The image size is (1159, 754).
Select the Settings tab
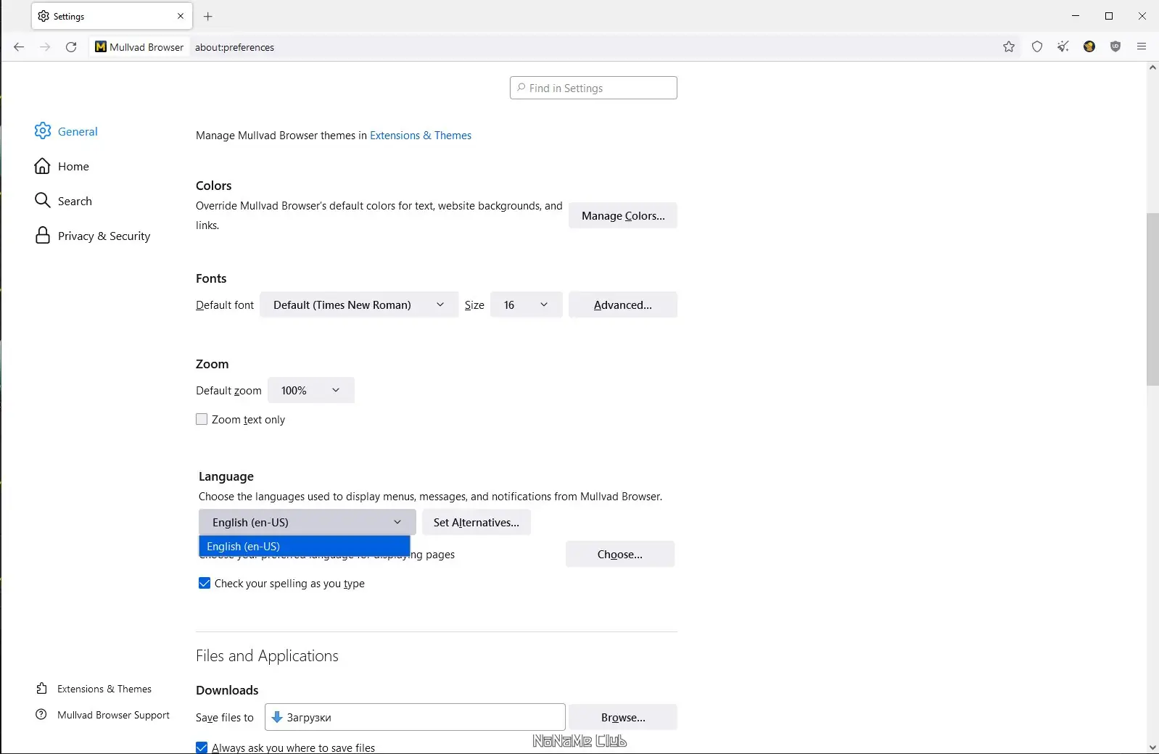coord(111,16)
